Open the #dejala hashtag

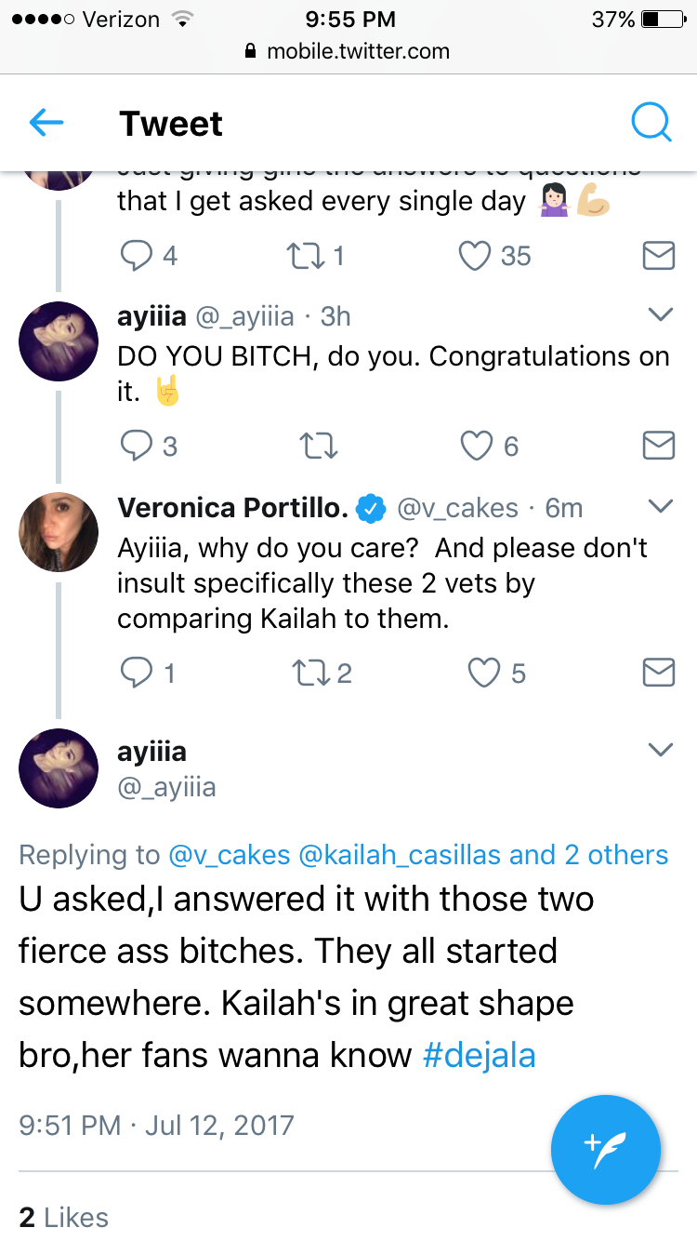point(479,1056)
